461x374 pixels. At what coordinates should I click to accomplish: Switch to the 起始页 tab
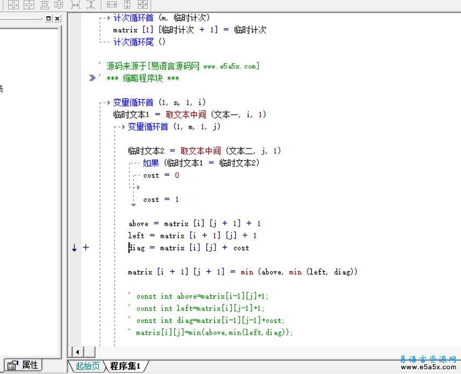click(88, 366)
